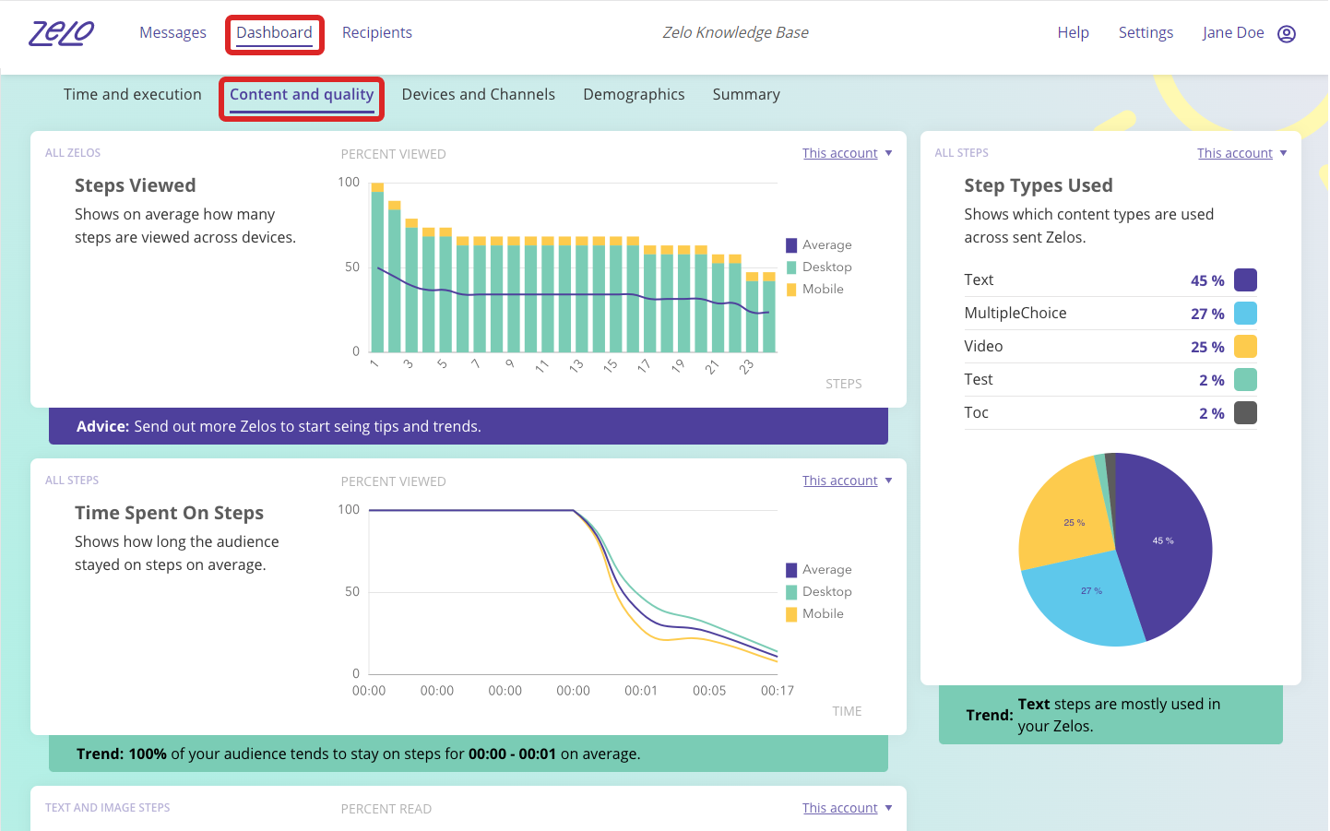Click the Time Spent On Steps heading
Screen dimensions: 1330x831
click(x=169, y=513)
